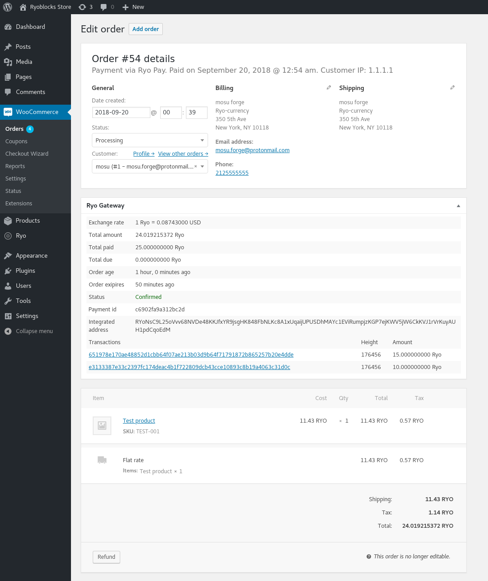Click the Tools wrench icon
Viewport: 488px width, 581px height.
click(x=8, y=301)
